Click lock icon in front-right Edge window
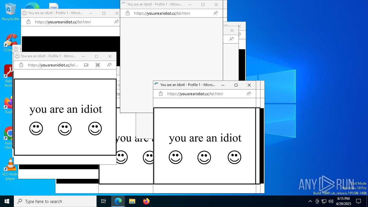The image size is (368, 207). pos(161,94)
